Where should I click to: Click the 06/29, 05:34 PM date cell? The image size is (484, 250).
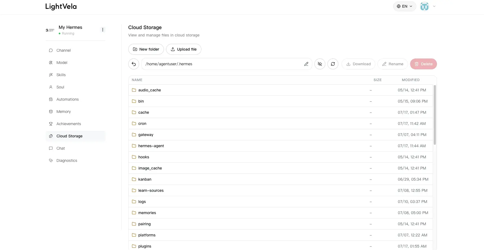pos(413,179)
